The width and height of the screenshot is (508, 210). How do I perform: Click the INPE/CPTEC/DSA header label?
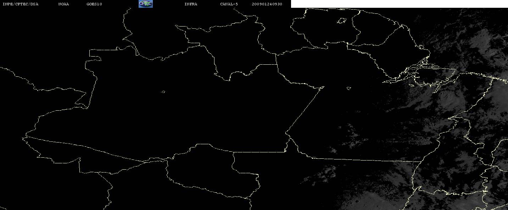point(20,4)
